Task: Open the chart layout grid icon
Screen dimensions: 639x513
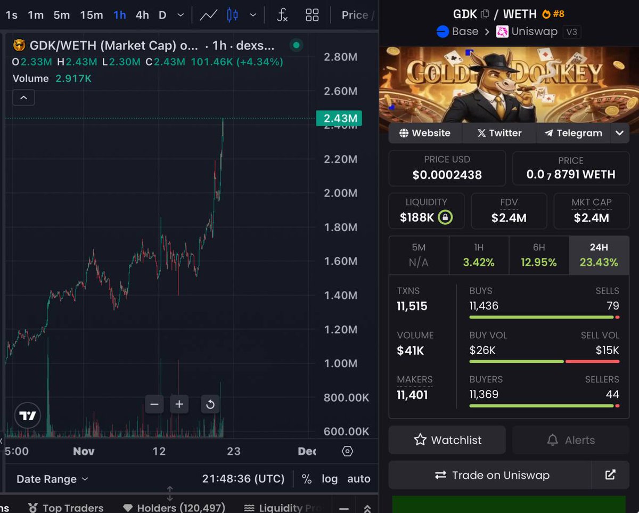Action: (312, 15)
